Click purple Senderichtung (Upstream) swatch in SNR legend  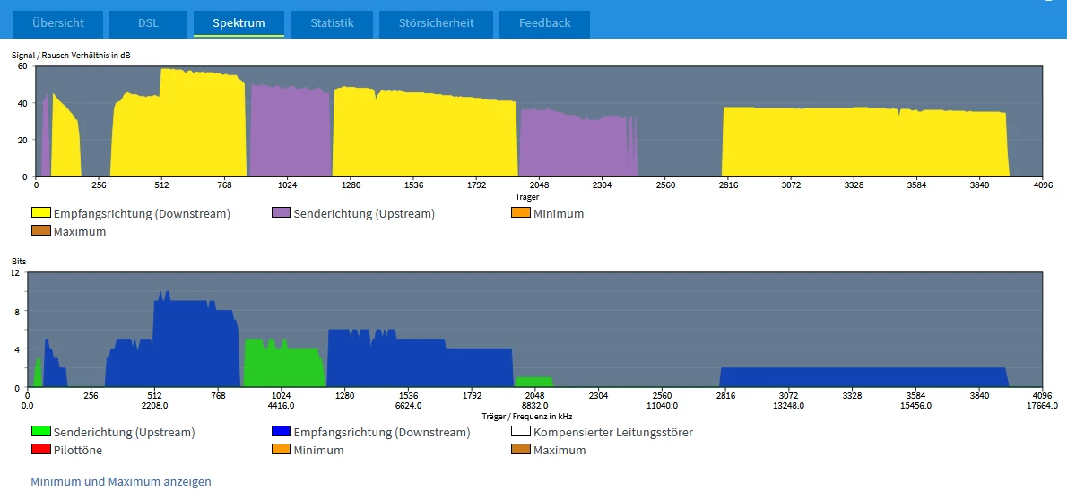[281, 213]
